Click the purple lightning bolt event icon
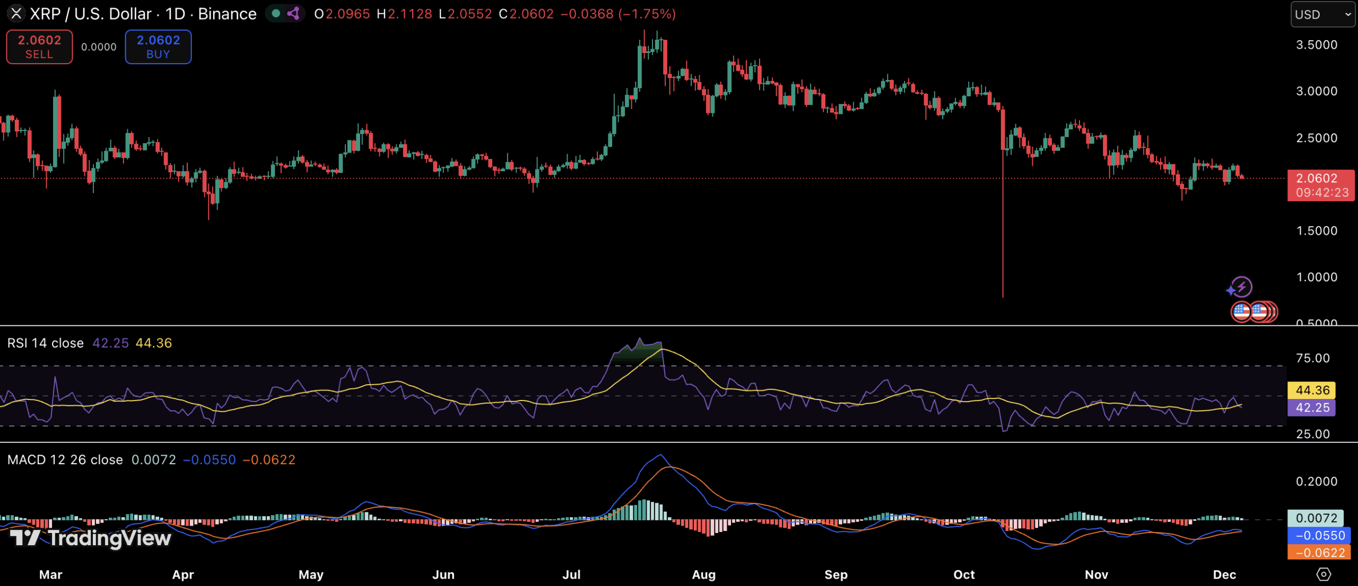This screenshot has width=1358, height=586. click(x=1241, y=287)
